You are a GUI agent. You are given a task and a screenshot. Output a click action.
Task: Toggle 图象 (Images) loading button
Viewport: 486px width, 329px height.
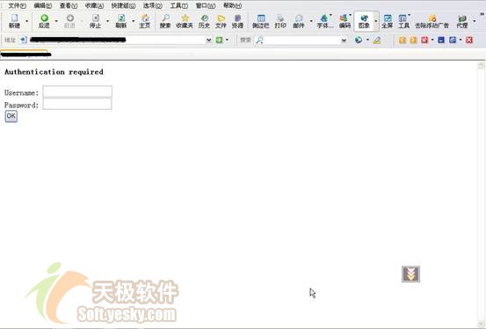pyautogui.click(x=364, y=21)
